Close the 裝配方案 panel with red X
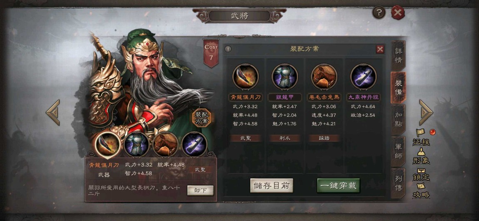Screen dimensions: 479x221 [x=380, y=49]
